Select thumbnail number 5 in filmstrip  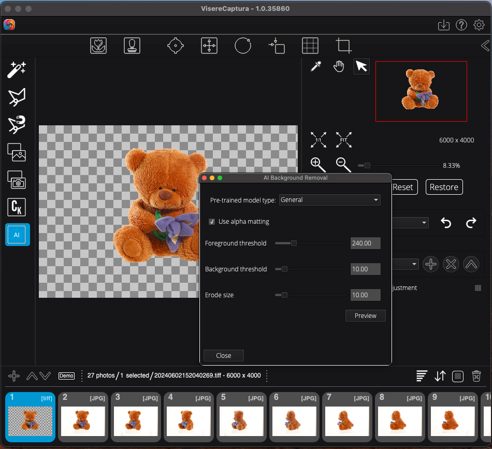pos(242,417)
